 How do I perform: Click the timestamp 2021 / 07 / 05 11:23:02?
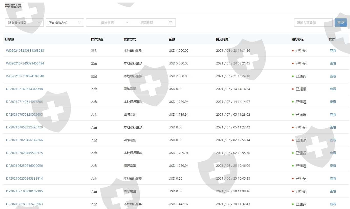tap(233, 115)
